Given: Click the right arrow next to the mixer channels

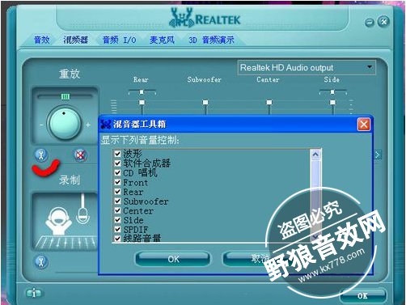Looking at the screenshot, I should click(x=378, y=155).
